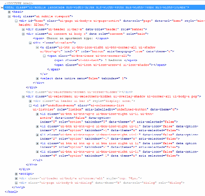Click the head tag text

[18, 12]
